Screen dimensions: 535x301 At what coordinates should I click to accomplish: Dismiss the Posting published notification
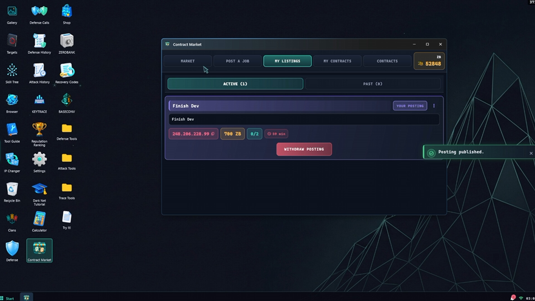[x=531, y=153]
